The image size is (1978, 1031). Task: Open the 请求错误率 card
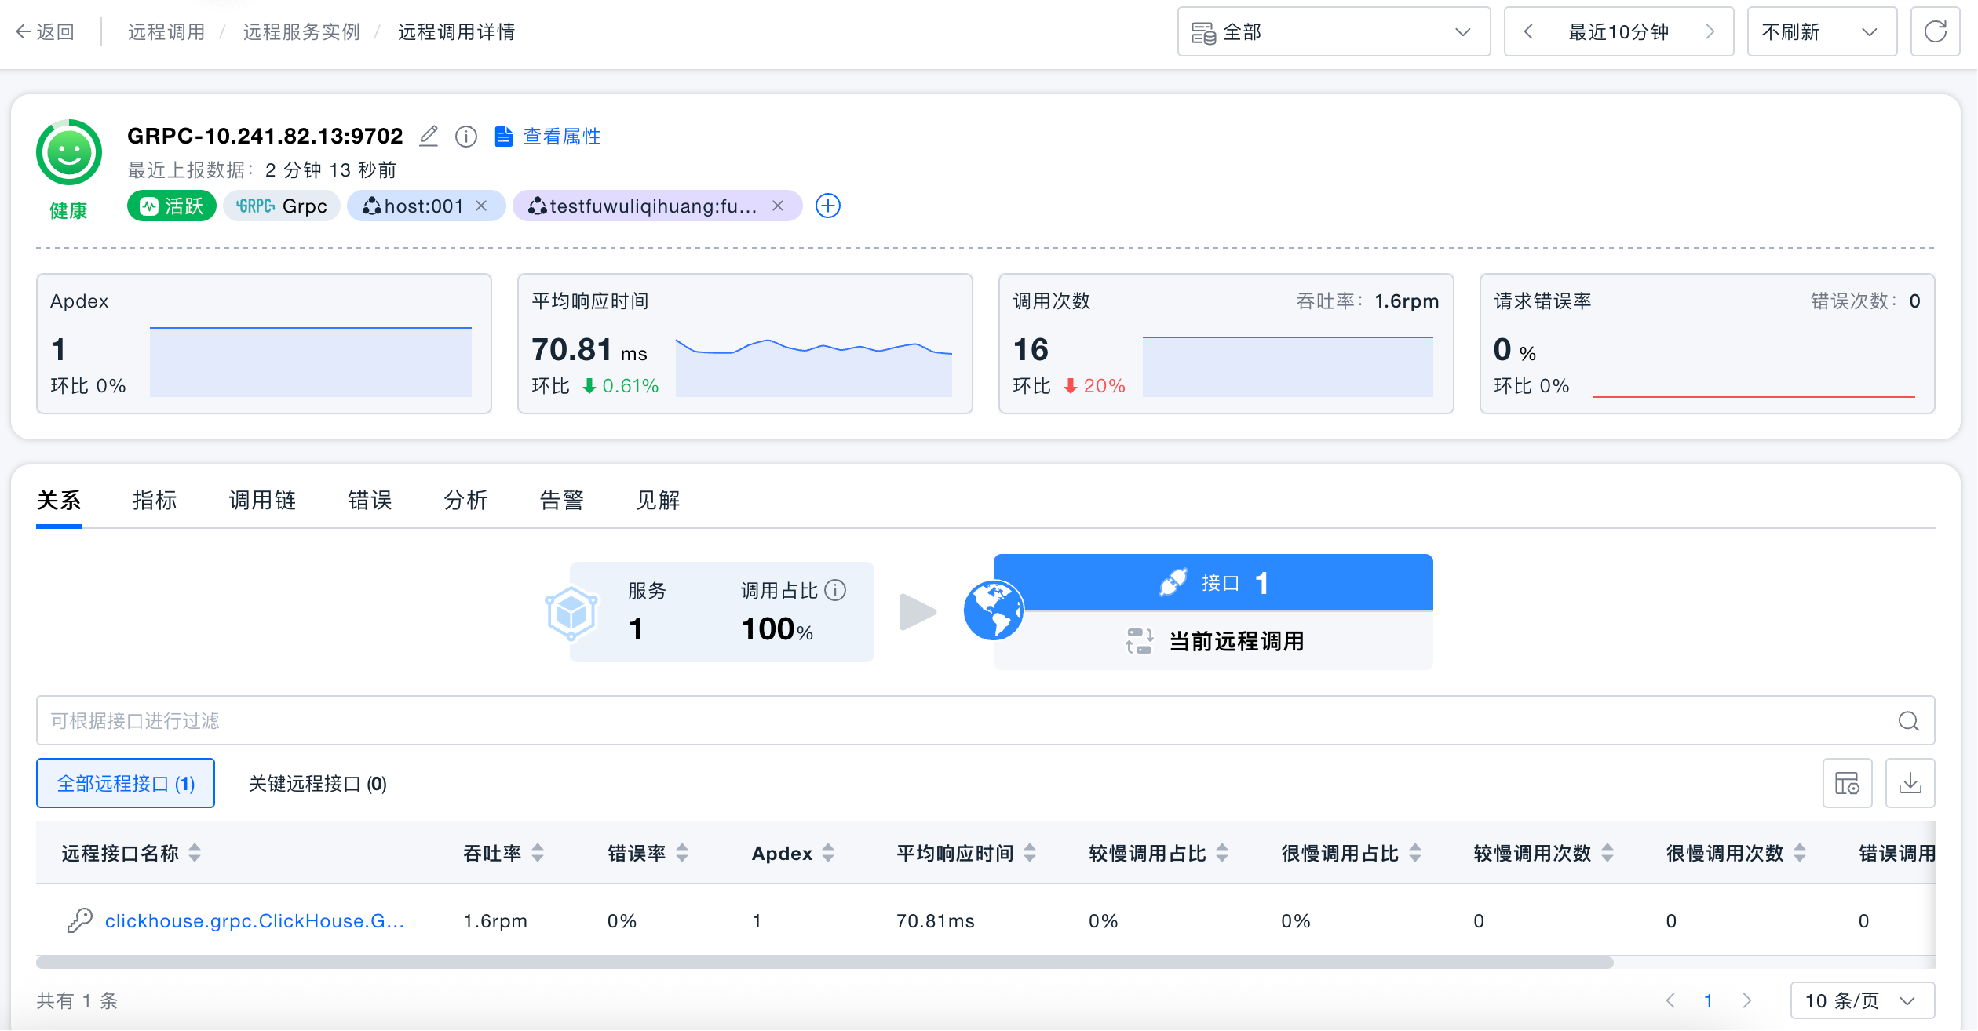[1707, 344]
